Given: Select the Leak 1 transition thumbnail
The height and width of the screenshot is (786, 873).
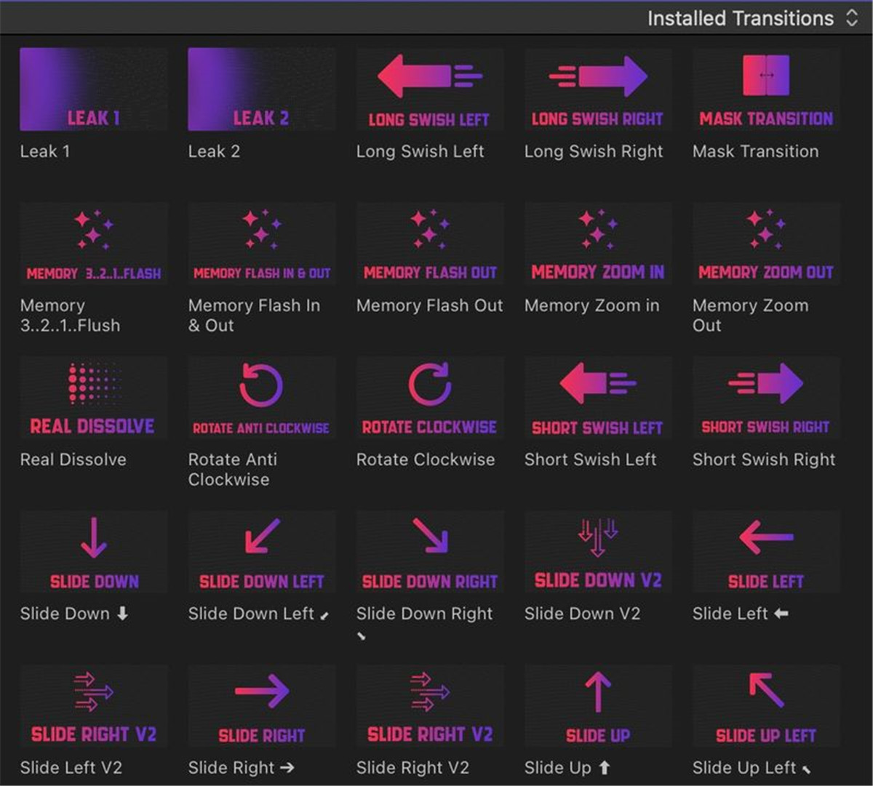Looking at the screenshot, I should (93, 89).
